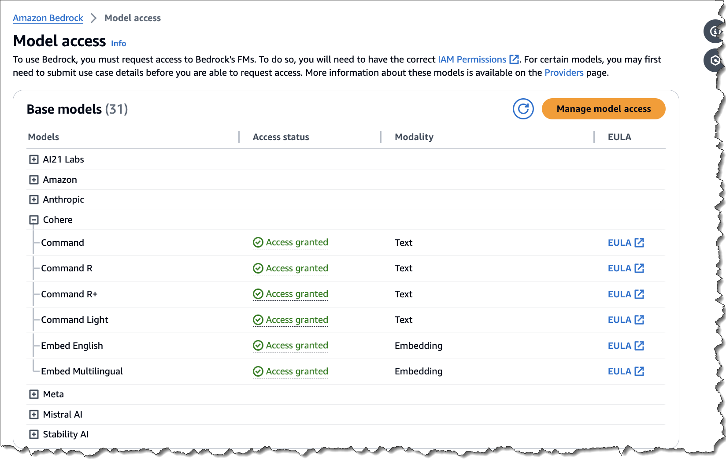Select the Command R+ model row name
Screen dimensions: 726x459
pyautogui.click(x=69, y=294)
